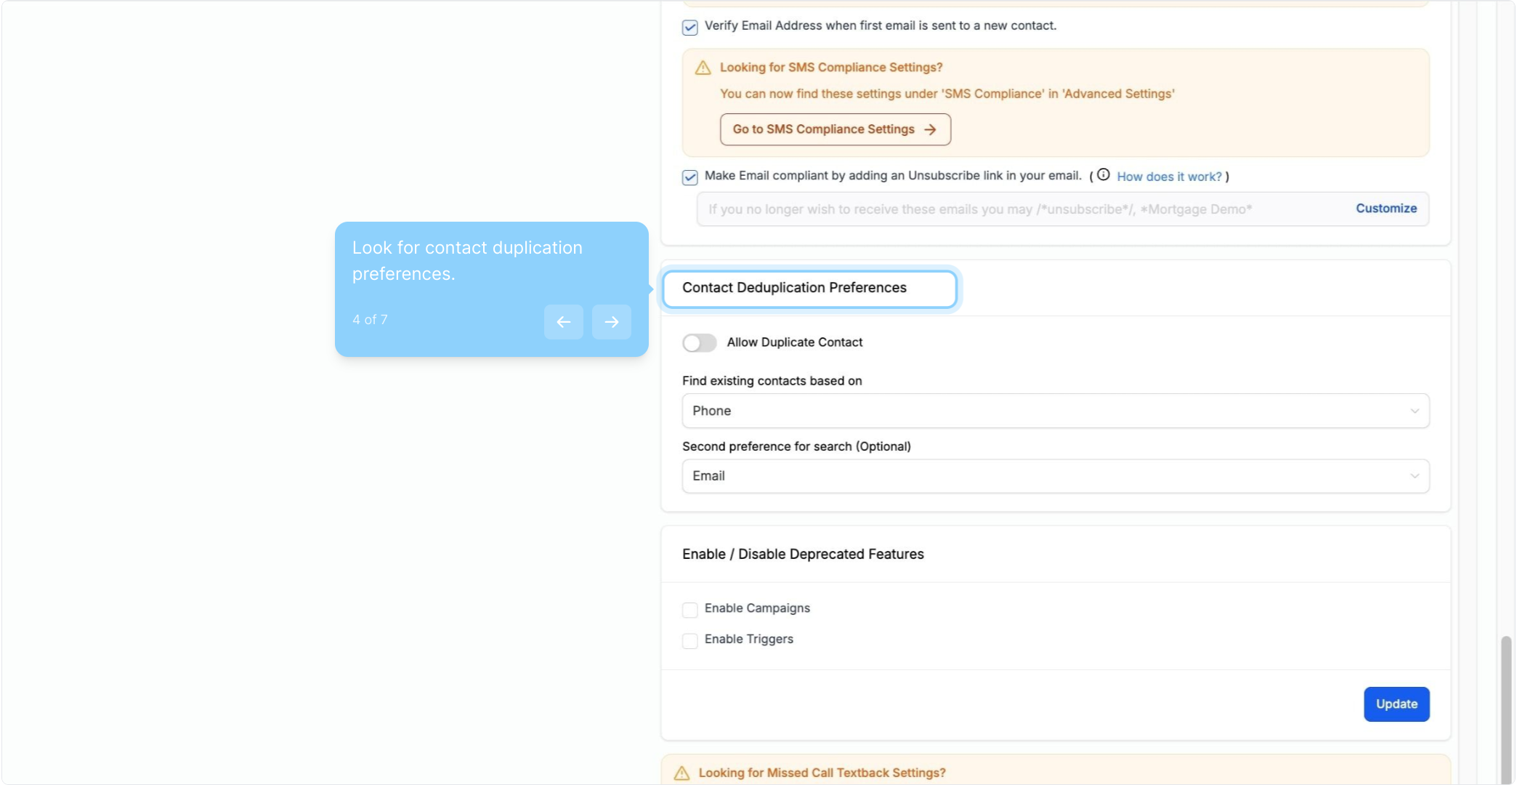This screenshot has width=1517, height=785.
Task: Uncheck Verify Email Address checkbox
Action: coord(689,28)
